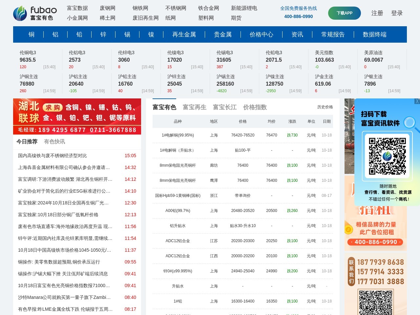420x315 pixels.
Task: Switch to the 富宝长江 tab
Action: (x=224, y=107)
